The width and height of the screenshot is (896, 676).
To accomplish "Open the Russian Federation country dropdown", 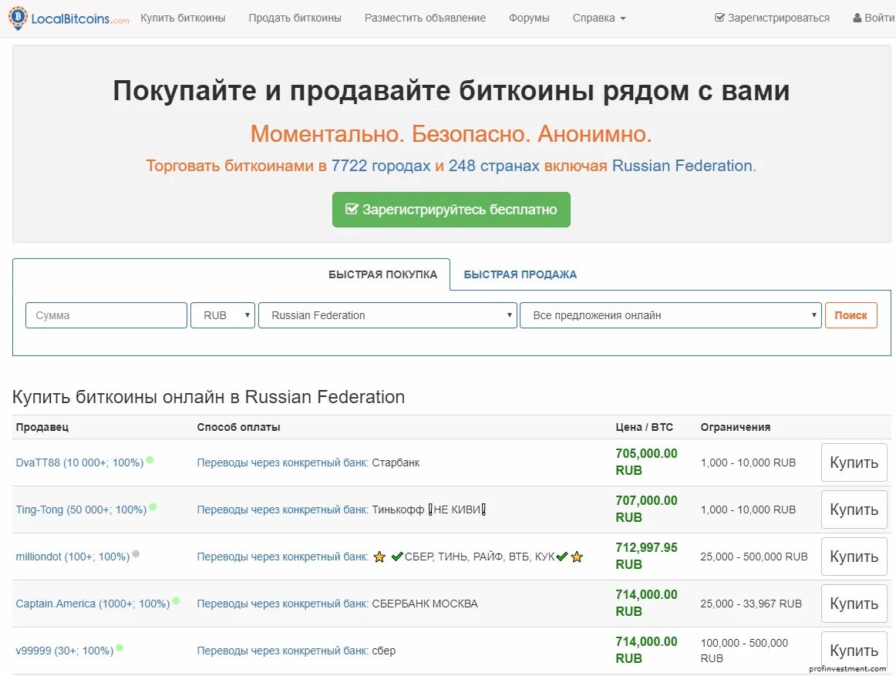I will pyautogui.click(x=387, y=315).
